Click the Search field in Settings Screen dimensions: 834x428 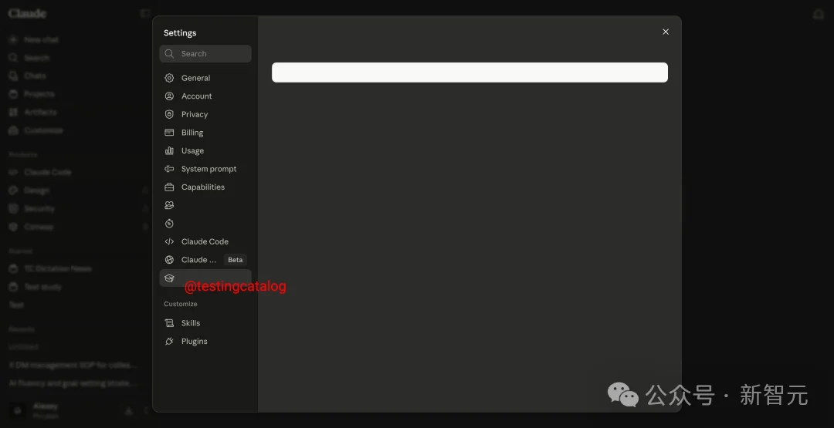(205, 54)
